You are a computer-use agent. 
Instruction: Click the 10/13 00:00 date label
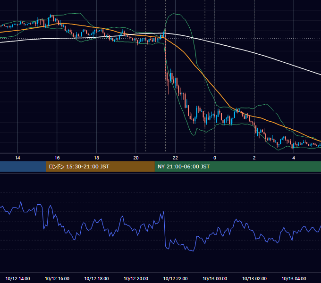tap(215, 278)
